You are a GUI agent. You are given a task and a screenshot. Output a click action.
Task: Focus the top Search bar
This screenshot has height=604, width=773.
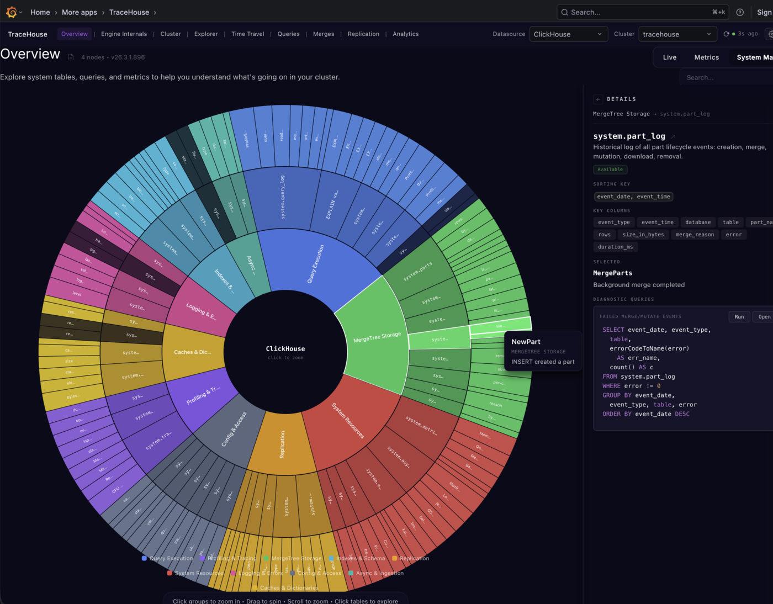pyautogui.click(x=643, y=12)
